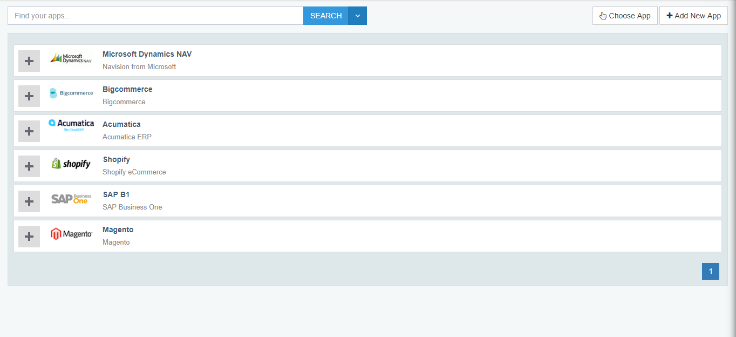Click page number 1 in pagination
736x337 pixels.
[710, 271]
